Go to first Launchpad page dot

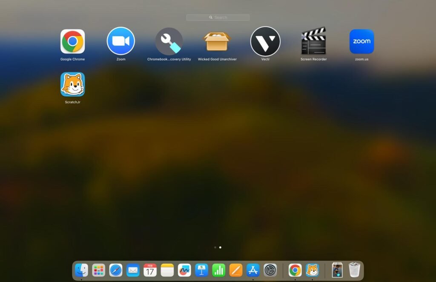[x=215, y=247]
